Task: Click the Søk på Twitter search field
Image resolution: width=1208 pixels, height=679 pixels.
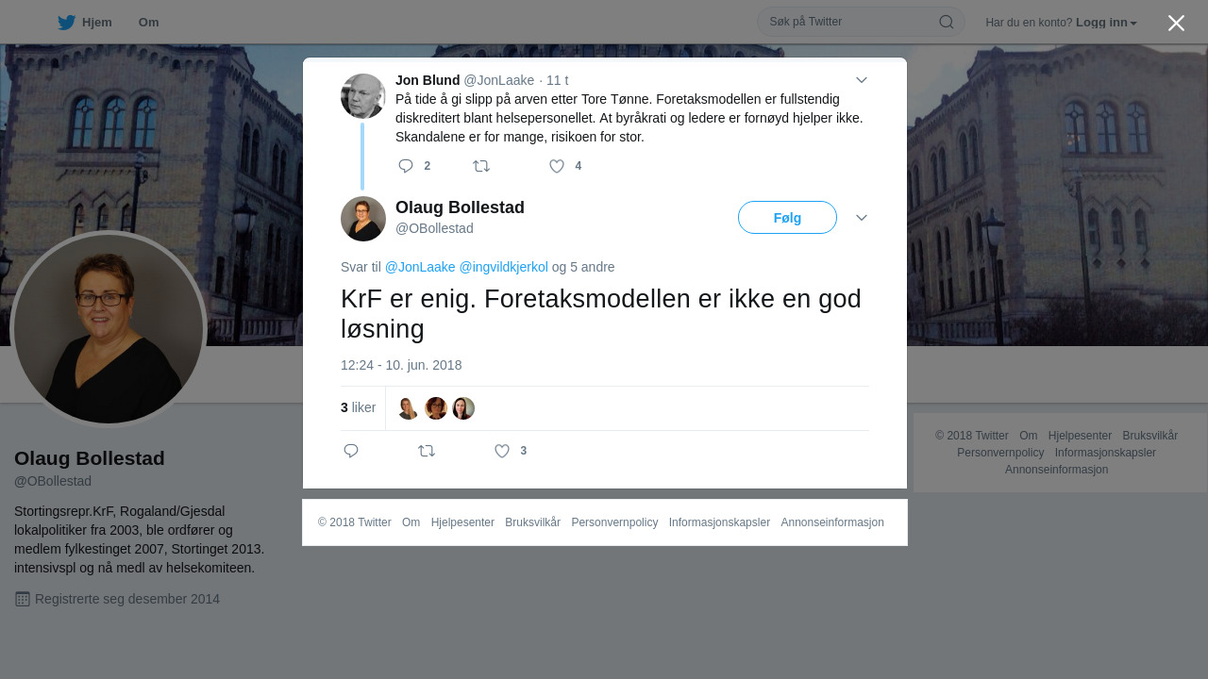Action: [849, 22]
